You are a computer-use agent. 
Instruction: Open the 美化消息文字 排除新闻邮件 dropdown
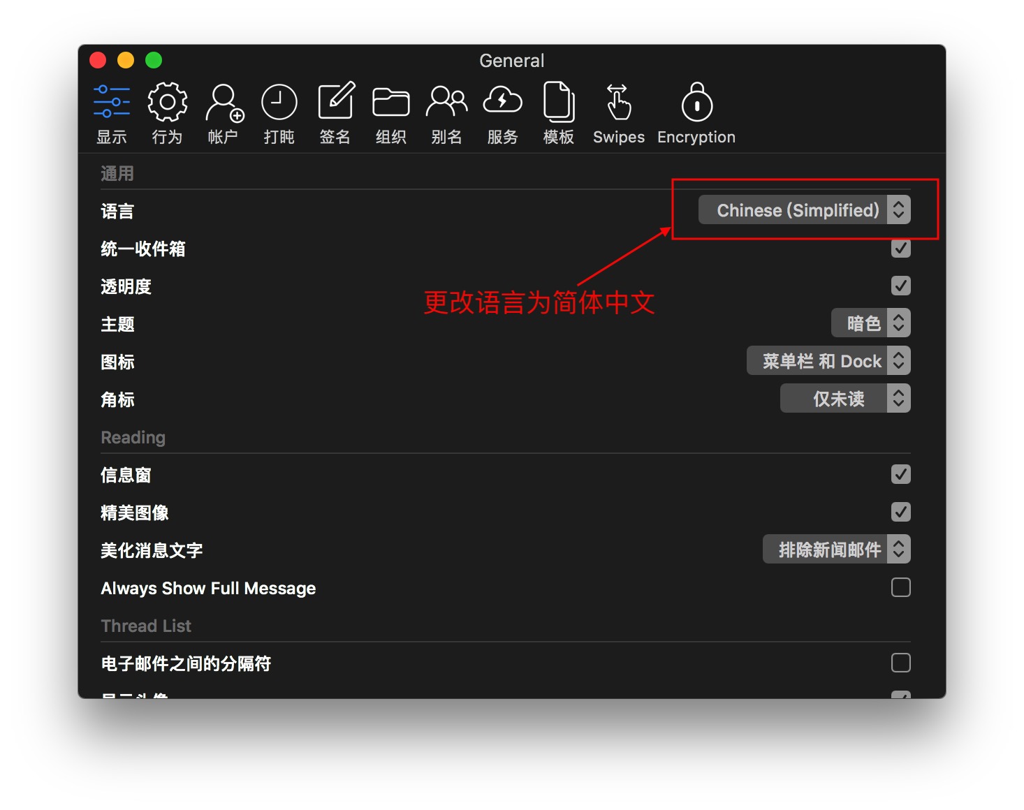[x=837, y=549]
